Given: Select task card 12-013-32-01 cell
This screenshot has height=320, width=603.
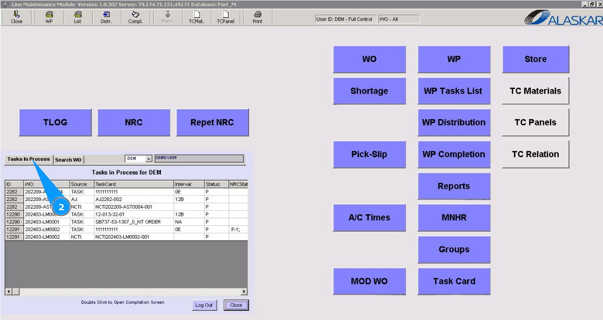Looking at the screenshot, I should click(134, 214).
